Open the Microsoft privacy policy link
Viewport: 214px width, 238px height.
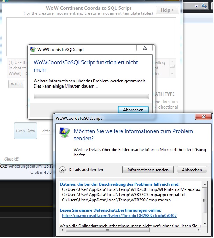point(119,216)
